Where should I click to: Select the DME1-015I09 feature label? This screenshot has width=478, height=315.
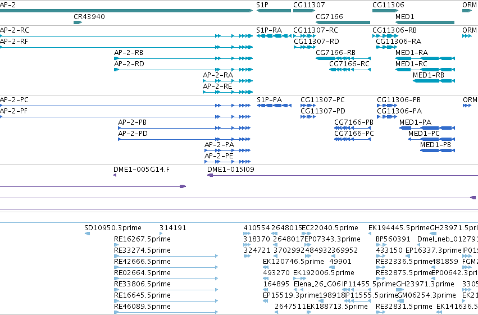pos(230,170)
